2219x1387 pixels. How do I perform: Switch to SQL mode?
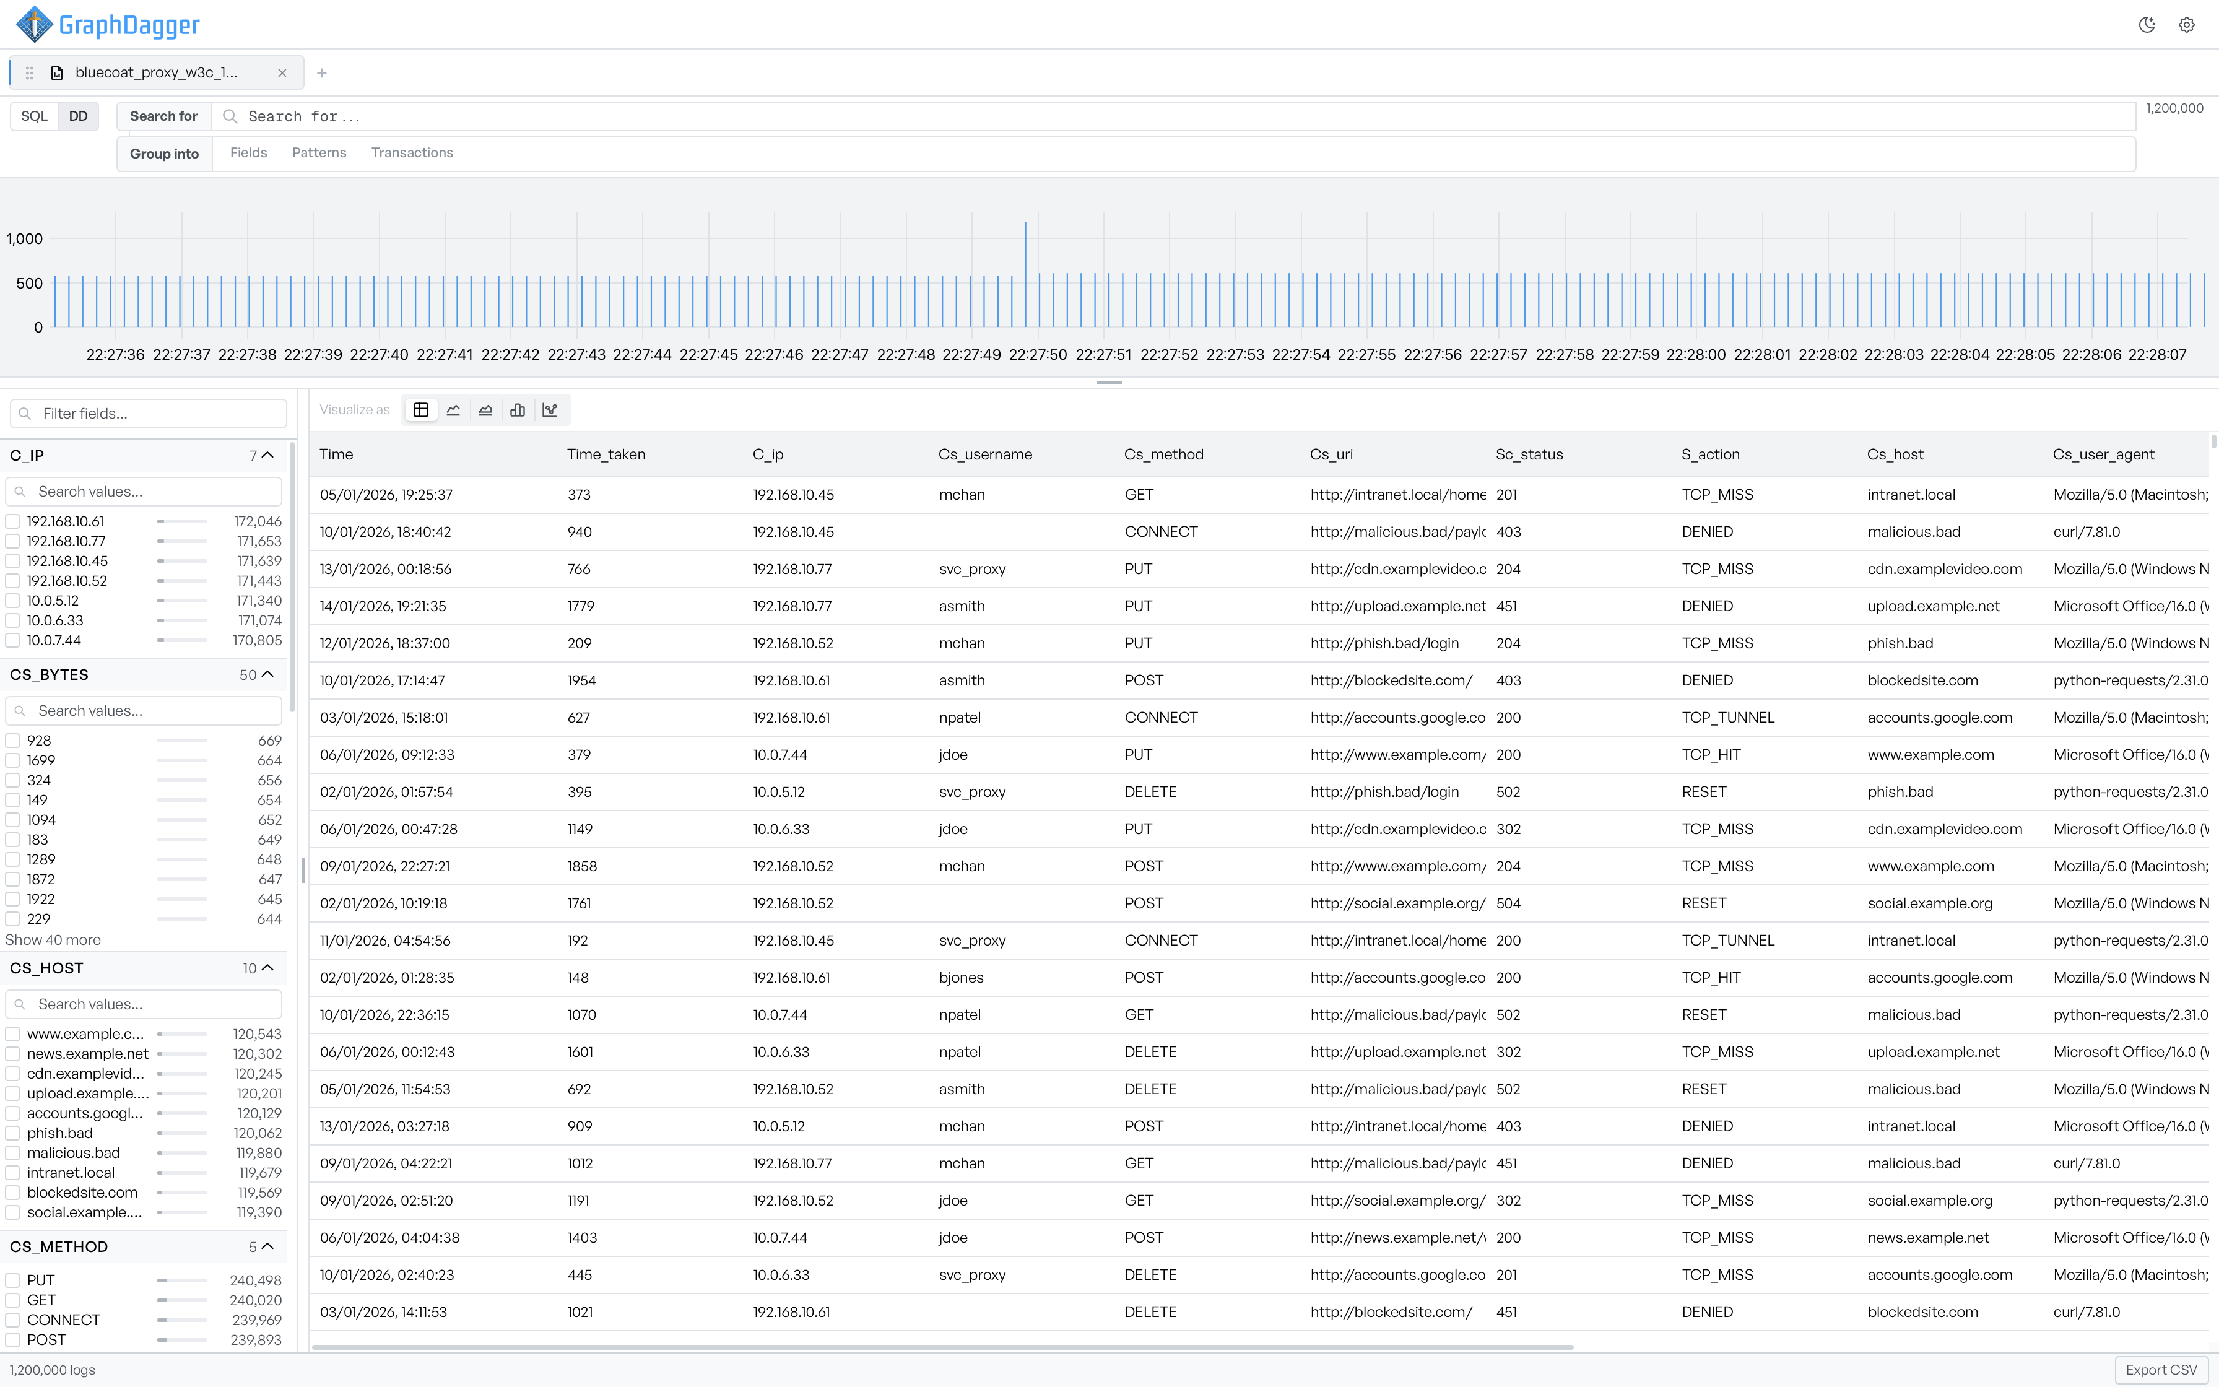(x=34, y=116)
